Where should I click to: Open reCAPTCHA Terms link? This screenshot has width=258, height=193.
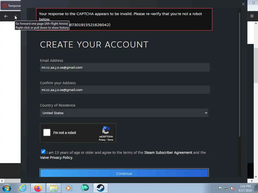coord(110,140)
